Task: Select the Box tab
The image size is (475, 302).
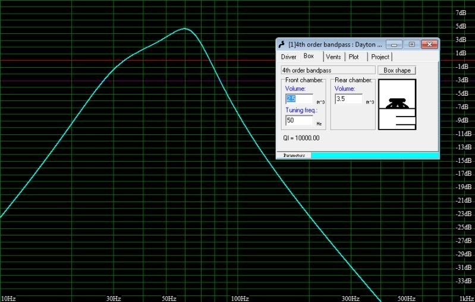Action: (x=309, y=56)
